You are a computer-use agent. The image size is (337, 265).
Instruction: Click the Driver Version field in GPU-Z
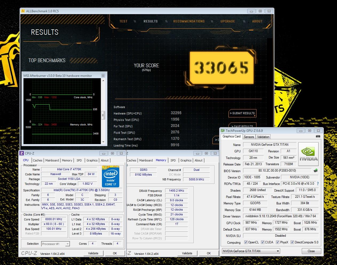click(x=281, y=216)
